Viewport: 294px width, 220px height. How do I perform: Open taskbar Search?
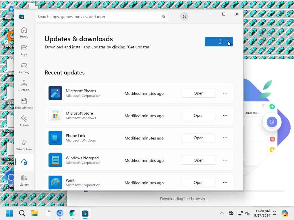click(22, 213)
